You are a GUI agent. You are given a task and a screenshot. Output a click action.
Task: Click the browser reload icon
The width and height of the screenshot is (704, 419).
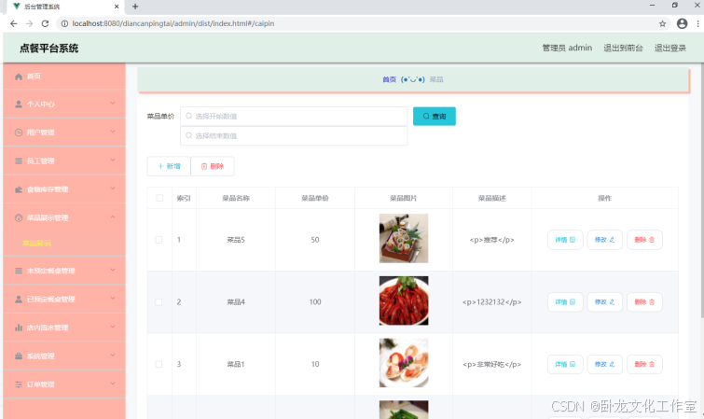coord(45,23)
